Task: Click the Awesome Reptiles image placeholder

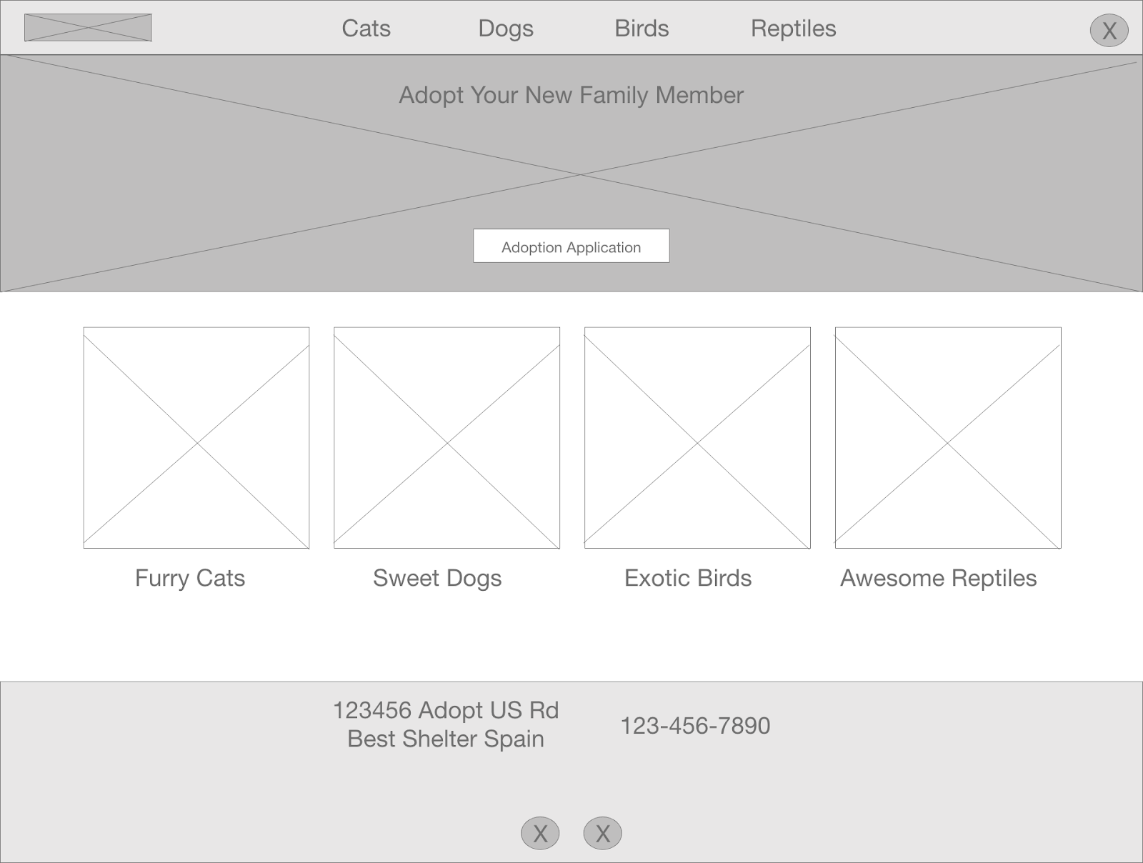Action: 947,439
